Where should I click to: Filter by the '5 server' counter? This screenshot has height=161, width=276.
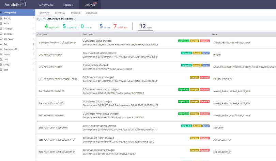coord(105,26)
